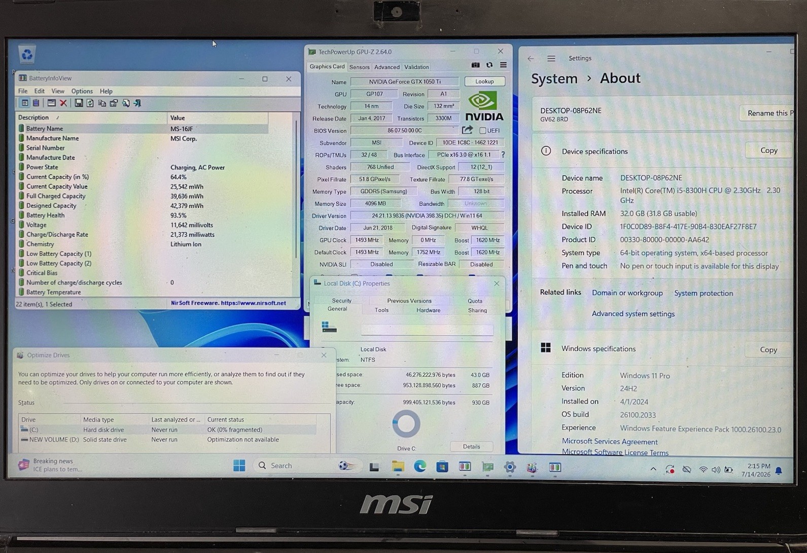Open the NirSoft Freeware website link
This screenshot has height=553, width=807.
[x=228, y=303]
